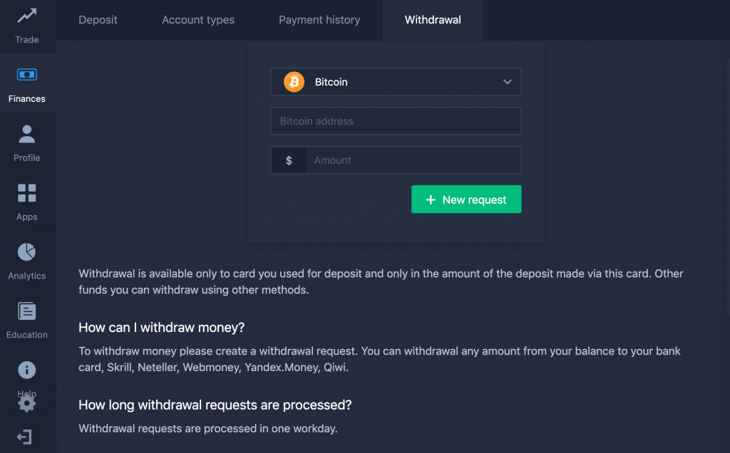Click the "Analytics" sidebar label

pyautogui.click(x=27, y=276)
